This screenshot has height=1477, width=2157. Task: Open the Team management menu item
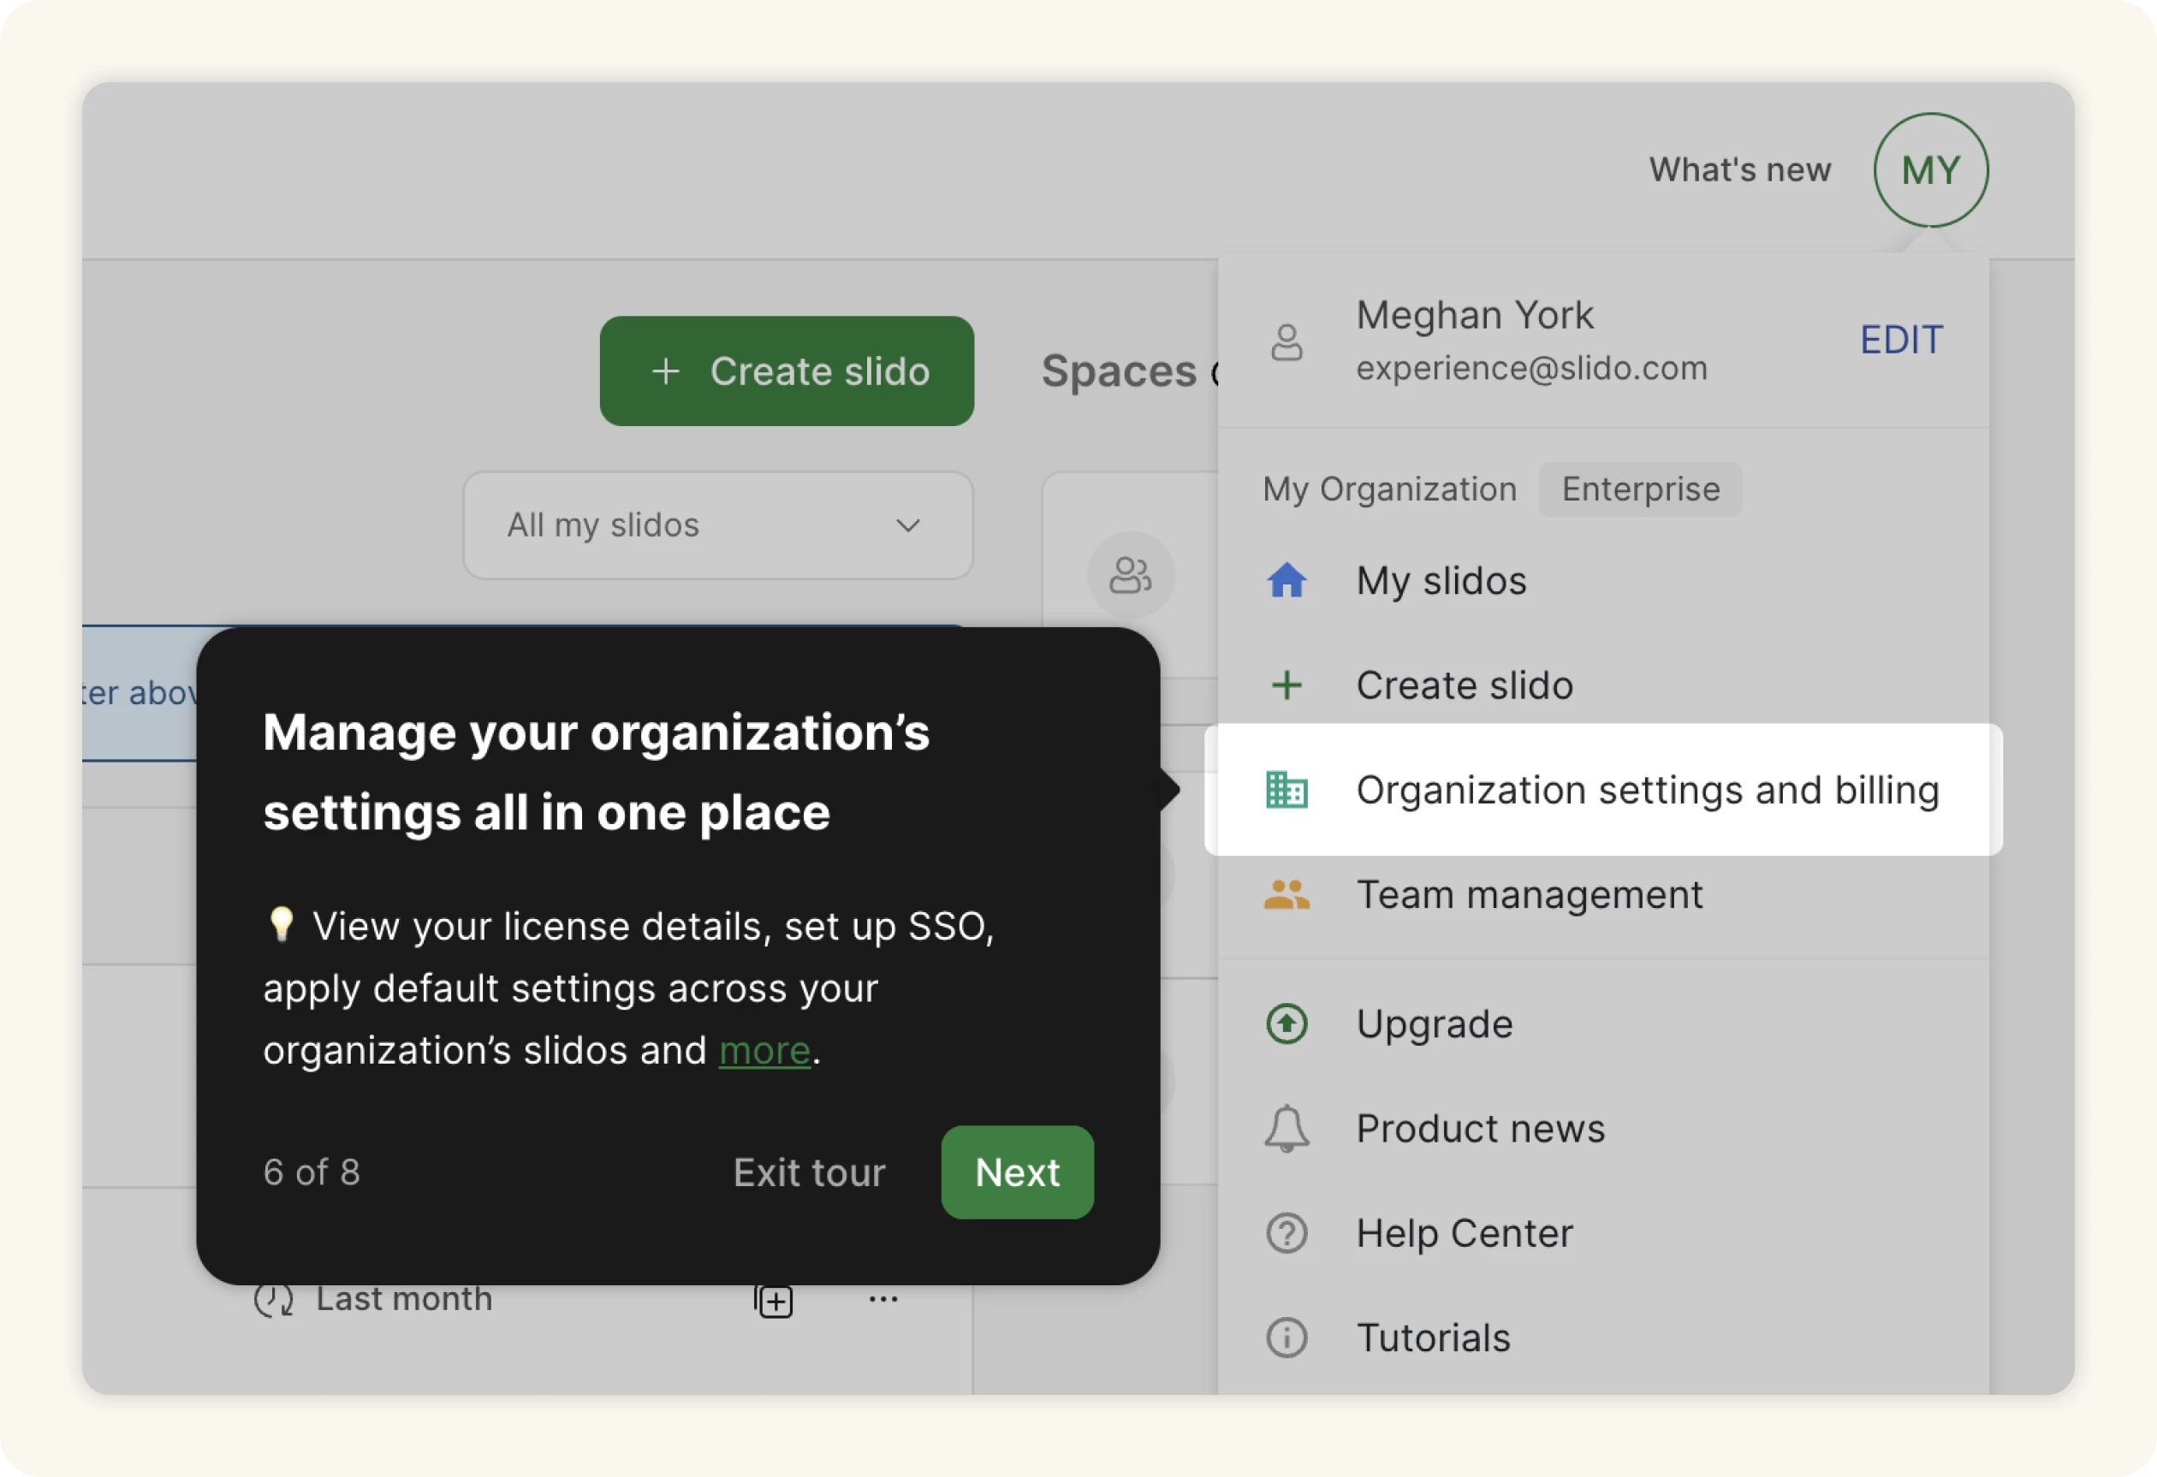coord(1529,895)
